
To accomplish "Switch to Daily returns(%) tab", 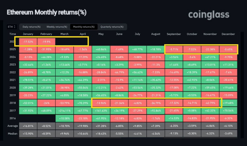I will [x=32, y=27].
